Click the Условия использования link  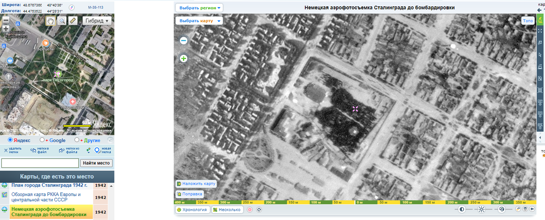(89, 131)
